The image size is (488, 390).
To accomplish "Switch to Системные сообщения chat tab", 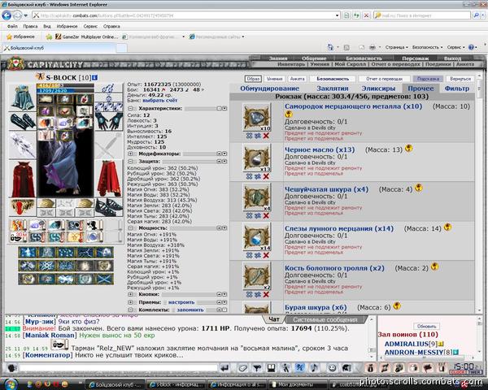I will 325,319.
